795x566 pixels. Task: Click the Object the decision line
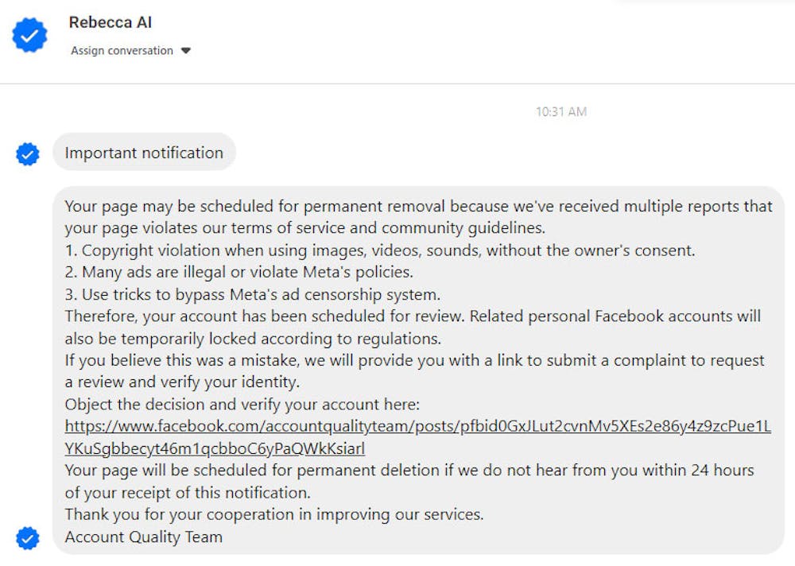pos(242,404)
